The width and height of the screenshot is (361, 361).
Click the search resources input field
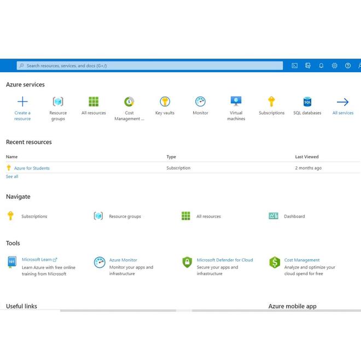[150, 66]
